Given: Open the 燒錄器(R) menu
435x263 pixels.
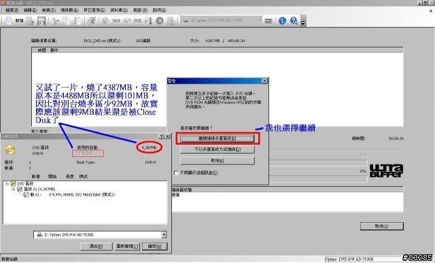Looking at the screenshot, I should 69,10.
